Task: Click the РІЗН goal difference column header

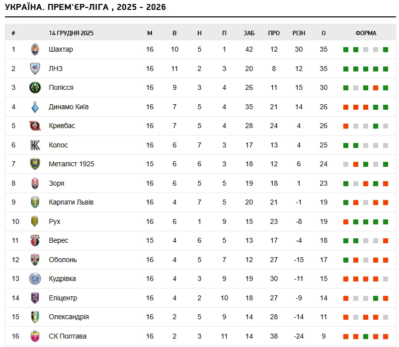Action: point(299,33)
